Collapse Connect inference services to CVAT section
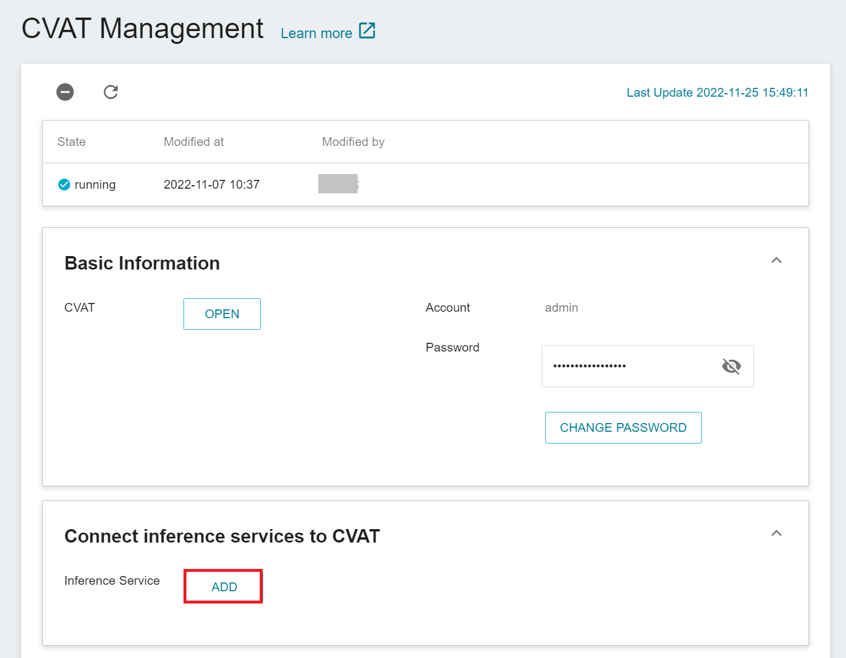The image size is (846, 658). click(x=776, y=533)
